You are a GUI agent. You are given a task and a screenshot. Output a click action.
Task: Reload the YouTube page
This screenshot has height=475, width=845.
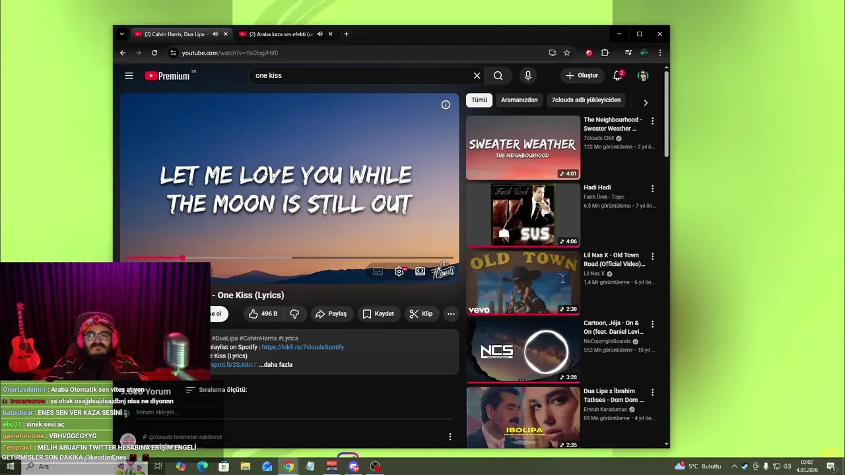click(154, 53)
